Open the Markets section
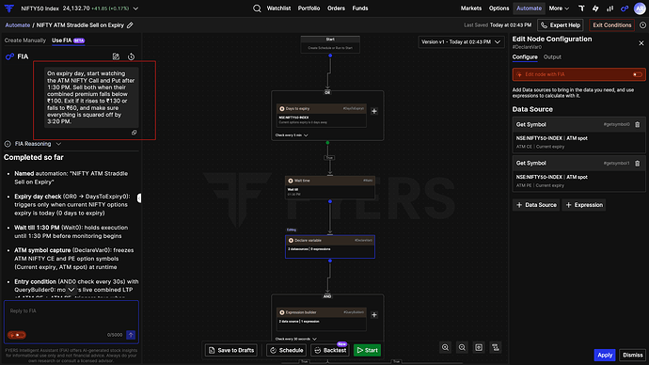Screen dimensions: 649x365 click(471, 8)
